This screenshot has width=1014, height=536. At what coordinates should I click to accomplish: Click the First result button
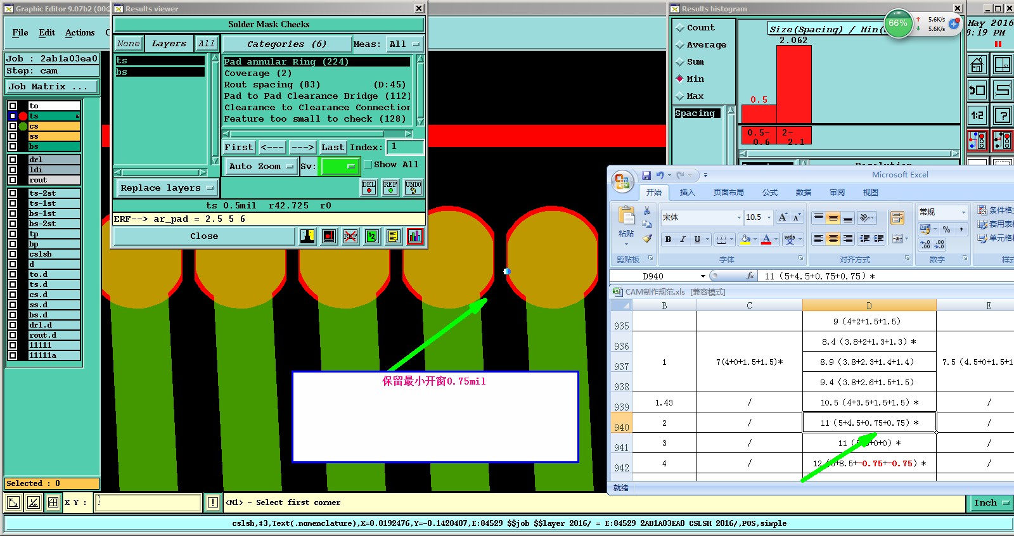[239, 148]
